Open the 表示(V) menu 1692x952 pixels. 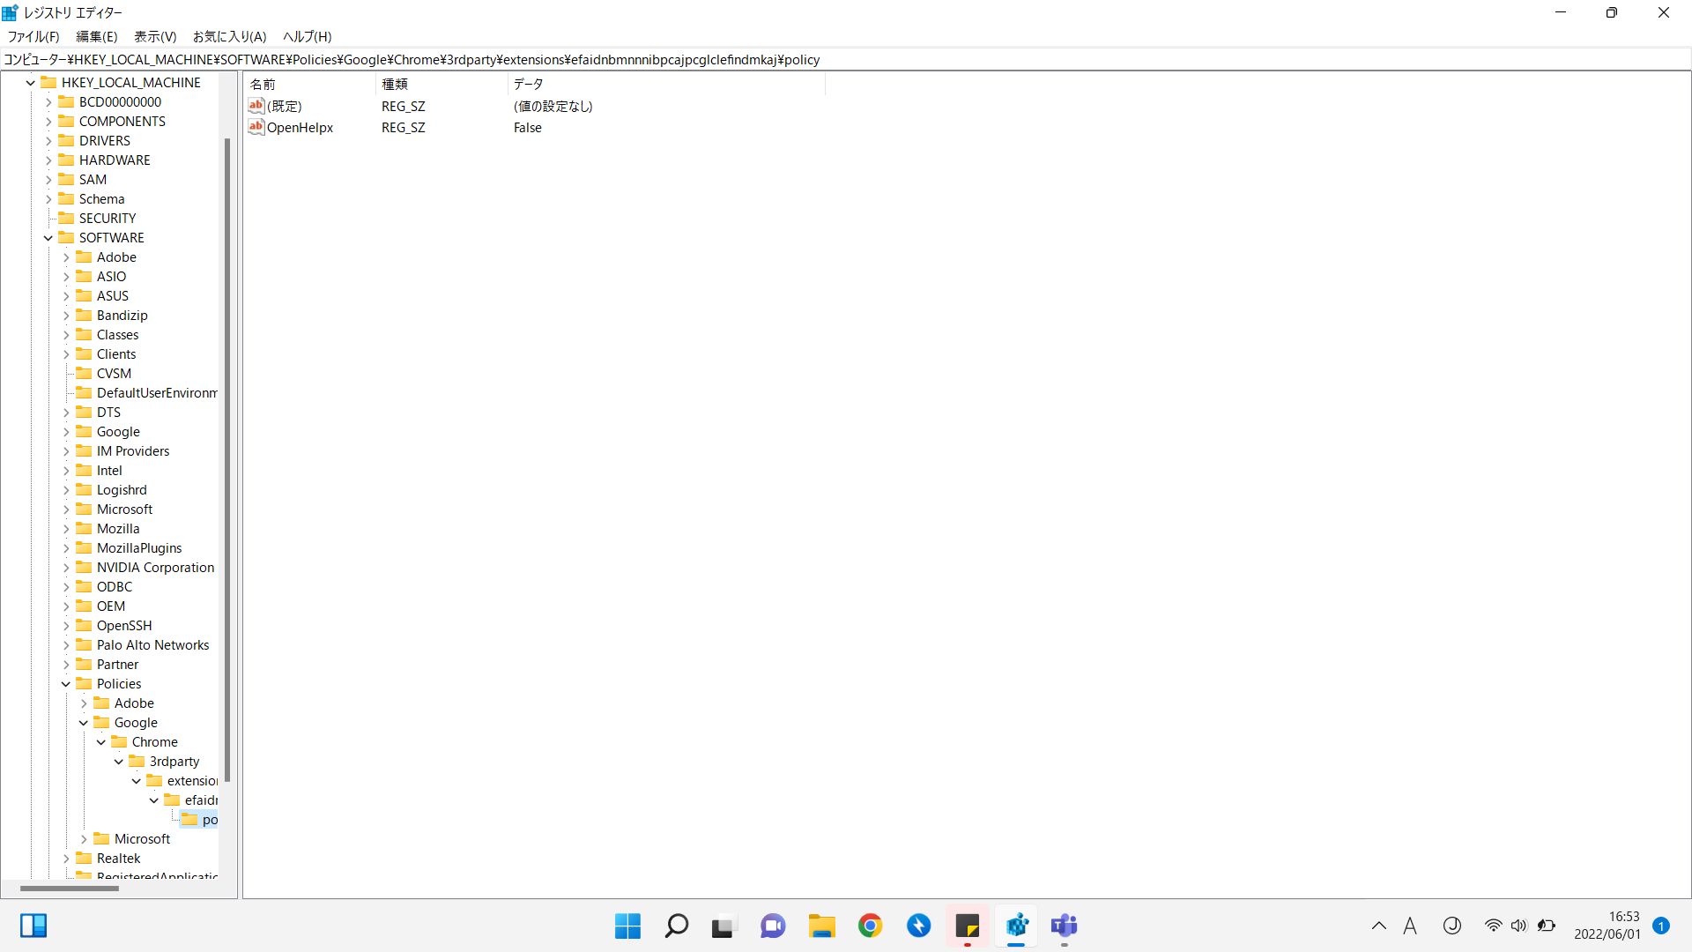pyautogui.click(x=153, y=36)
